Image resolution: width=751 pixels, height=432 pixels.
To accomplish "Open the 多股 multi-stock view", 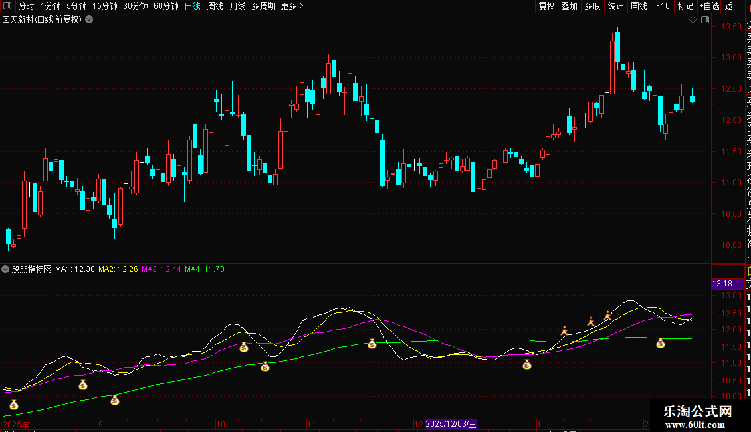I will pyautogui.click(x=592, y=6).
